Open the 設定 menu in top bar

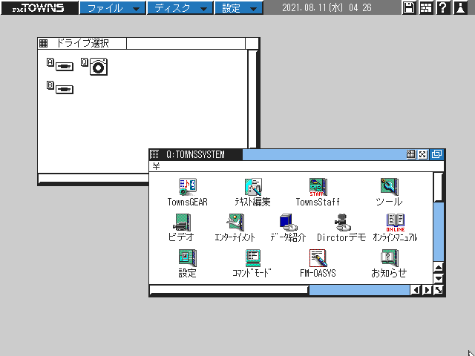(x=239, y=7)
